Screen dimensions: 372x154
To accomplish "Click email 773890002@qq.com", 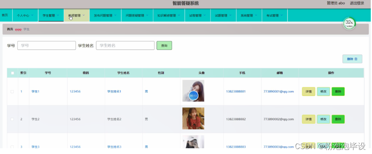I will [278, 119].
